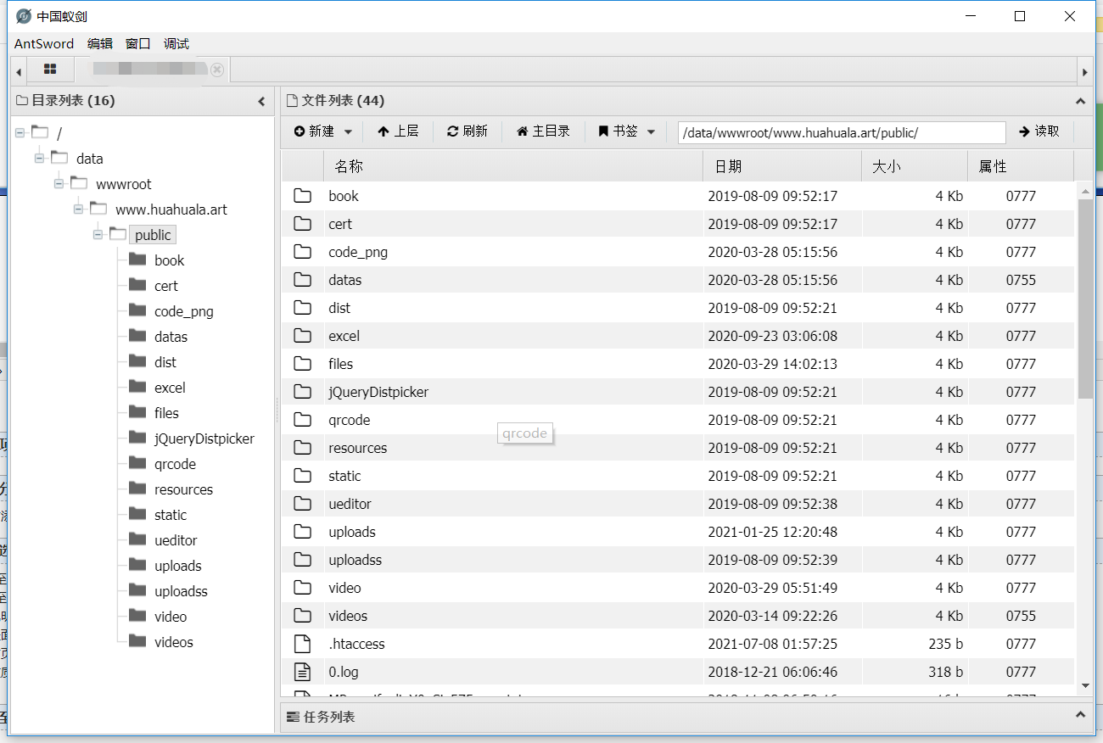Screen dimensions: 1103x743
Task: Open the 编辑 menu
Action: [x=100, y=44]
